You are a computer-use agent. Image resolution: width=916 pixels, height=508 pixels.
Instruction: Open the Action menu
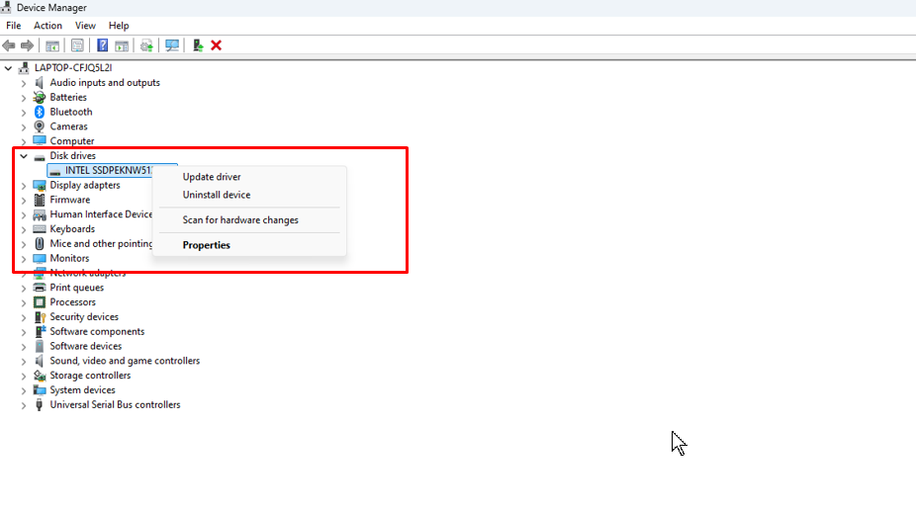click(x=47, y=26)
